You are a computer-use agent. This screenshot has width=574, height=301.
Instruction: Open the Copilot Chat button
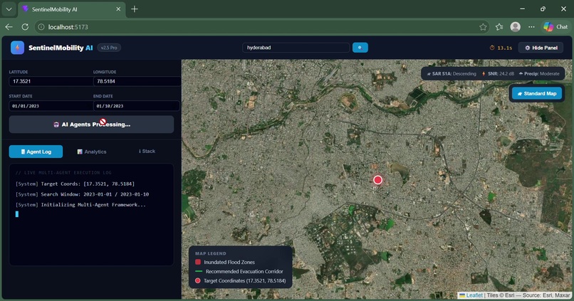(555, 27)
